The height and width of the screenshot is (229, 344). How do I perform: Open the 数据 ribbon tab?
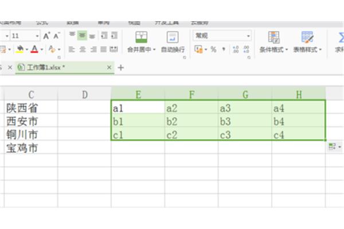tap(73, 22)
